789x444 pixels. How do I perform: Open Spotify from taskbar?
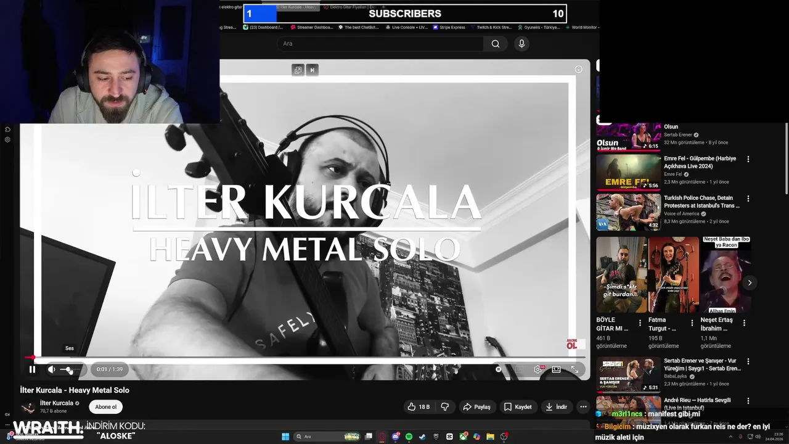409,437
